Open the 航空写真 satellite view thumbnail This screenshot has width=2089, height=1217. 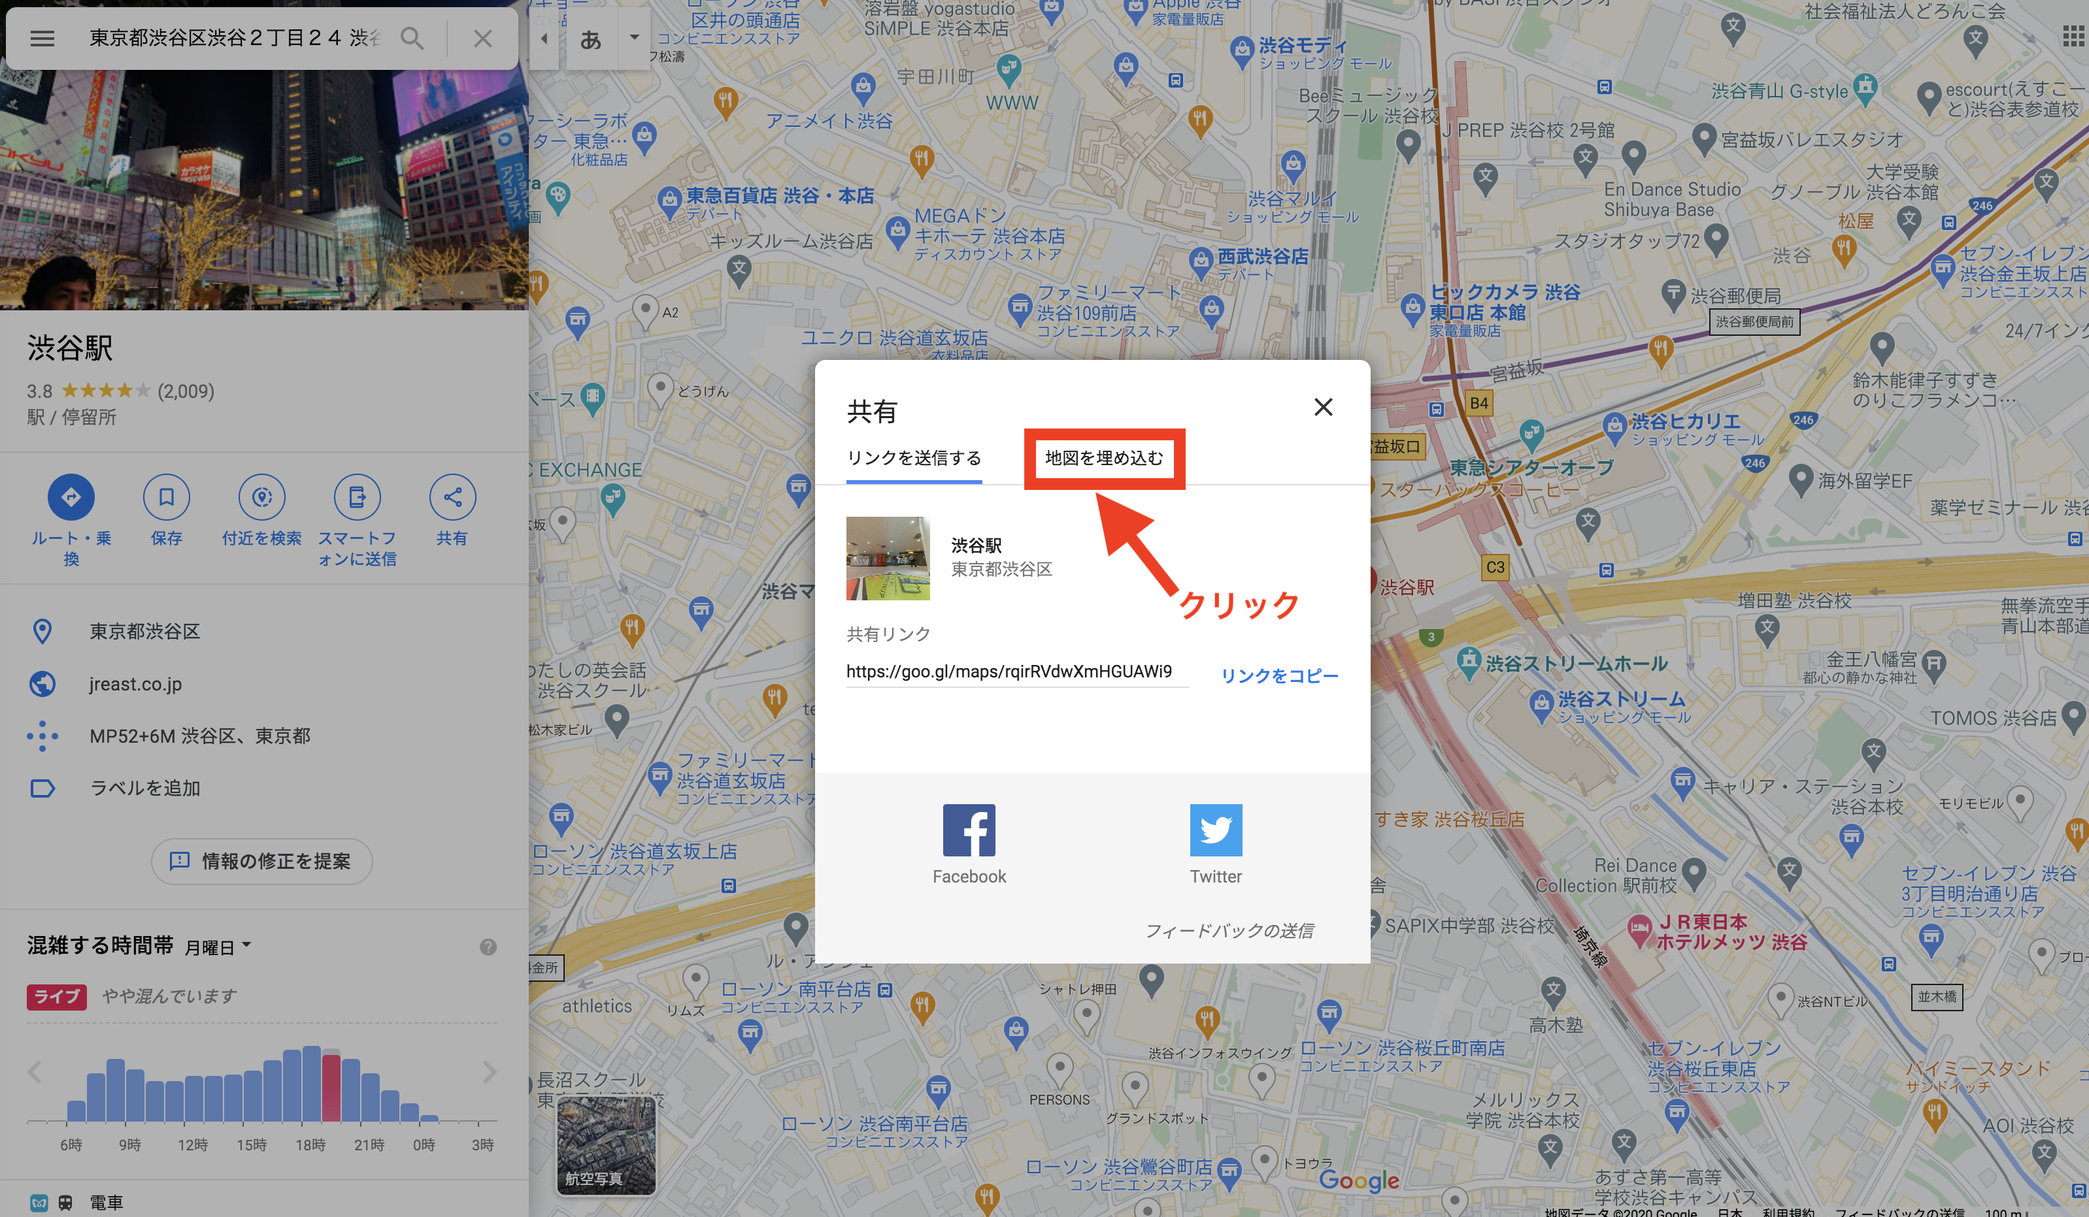point(606,1145)
